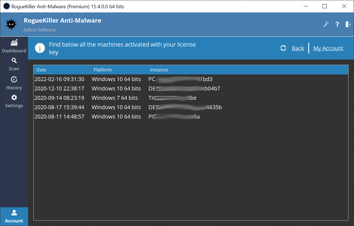This screenshot has width=354, height=226.
Task: Click the Platform column header
Action: tap(103, 70)
